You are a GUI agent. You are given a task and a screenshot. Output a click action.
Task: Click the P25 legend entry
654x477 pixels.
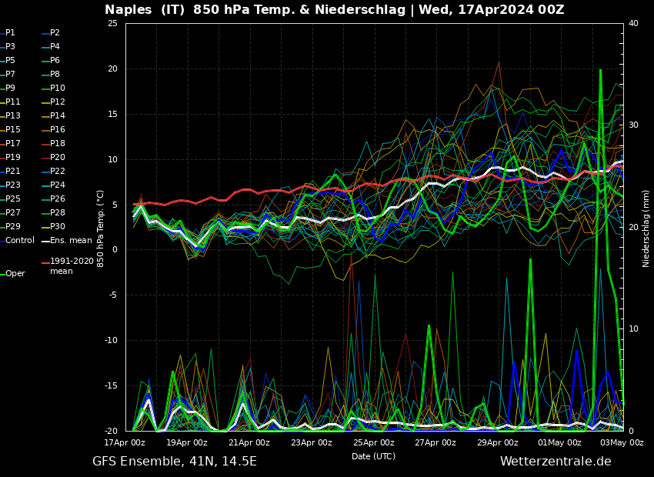click(10, 198)
